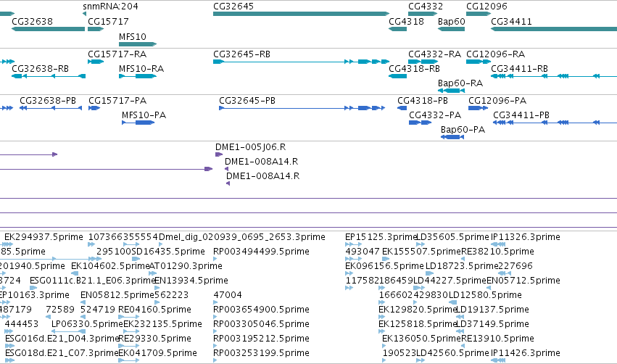Screen dimensions: 617x364
Task: Click the CG32638-PB coding sequence label
Action: (48, 100)
